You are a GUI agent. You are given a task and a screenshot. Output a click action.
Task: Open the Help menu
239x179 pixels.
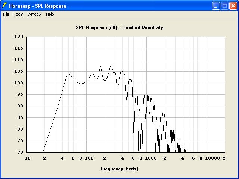click(50, 14)
